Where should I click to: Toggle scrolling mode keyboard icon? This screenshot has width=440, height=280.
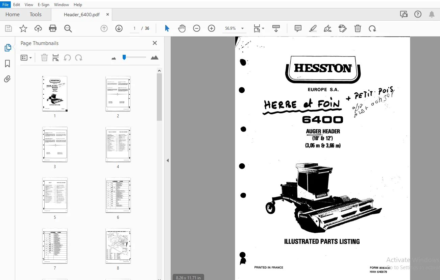pyautogui.click(x=276, y=28)
